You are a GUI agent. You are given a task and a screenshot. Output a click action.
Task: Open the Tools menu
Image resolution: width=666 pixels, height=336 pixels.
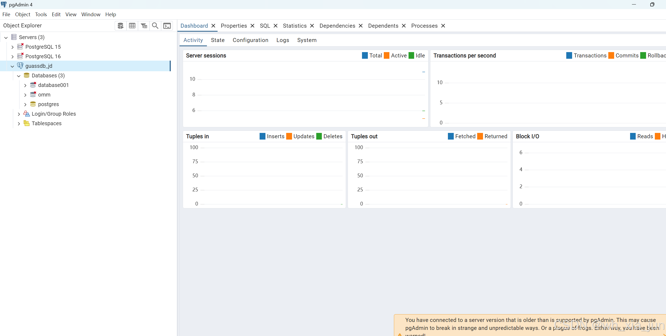pos(41,14)
